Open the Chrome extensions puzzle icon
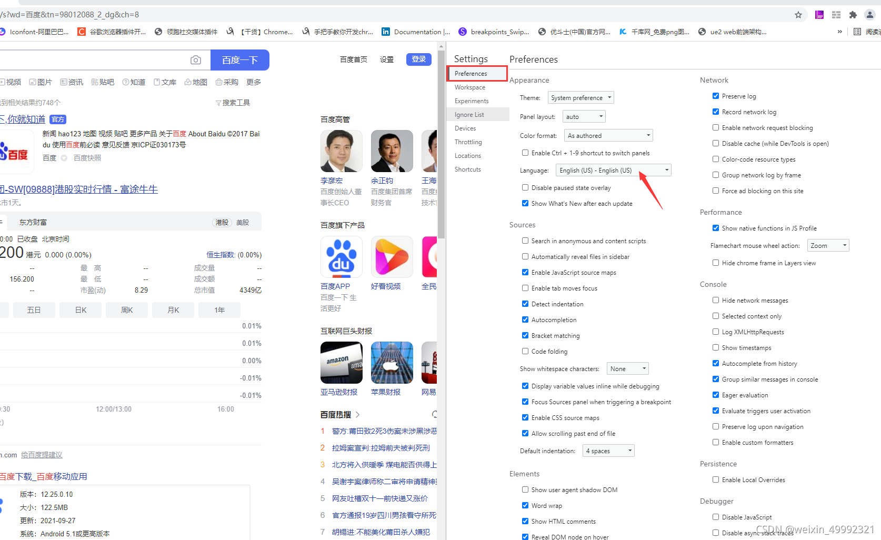Viewport: 881px width, 540px height. (x=853, y=15)
